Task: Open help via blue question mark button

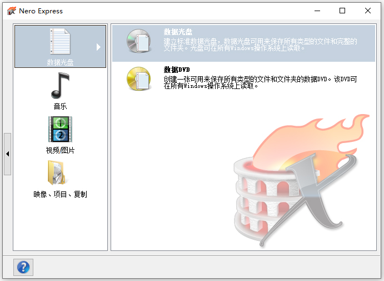Action: click(x=23, y=267)
